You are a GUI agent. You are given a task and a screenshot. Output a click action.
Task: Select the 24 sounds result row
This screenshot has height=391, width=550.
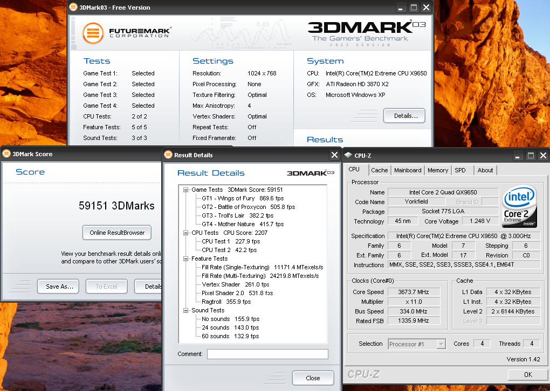click(230, 327)
